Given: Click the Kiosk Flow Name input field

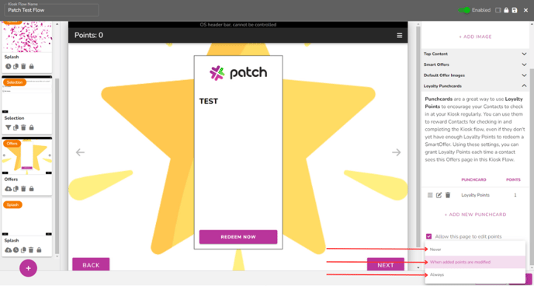Looking at the screenshot, I should [51, 10].
